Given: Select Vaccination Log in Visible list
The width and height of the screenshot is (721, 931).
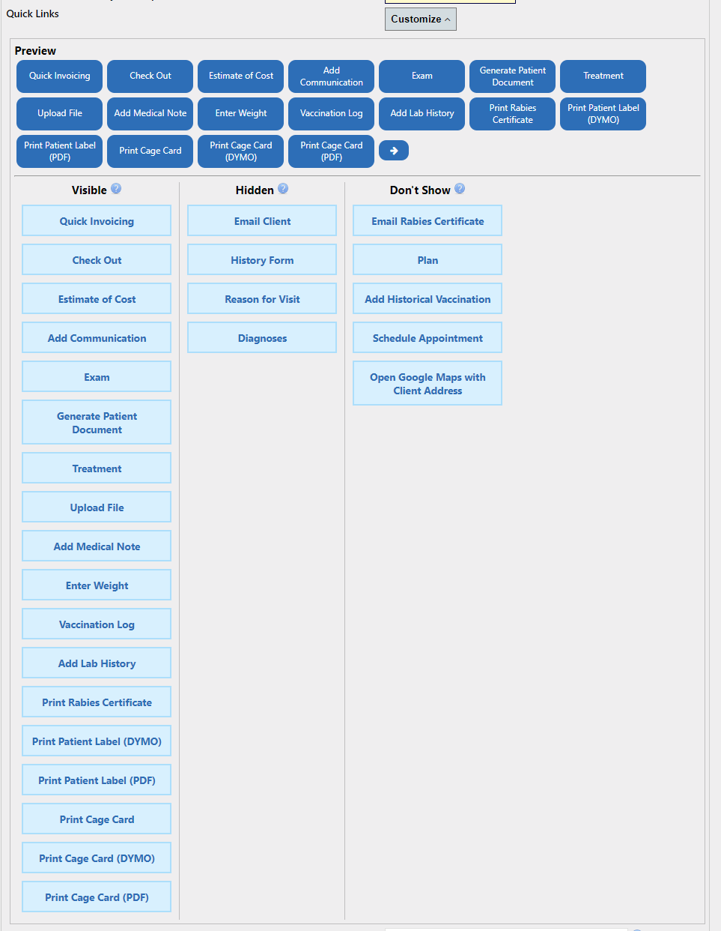Looking at the screenshot, I should (97, 624).
